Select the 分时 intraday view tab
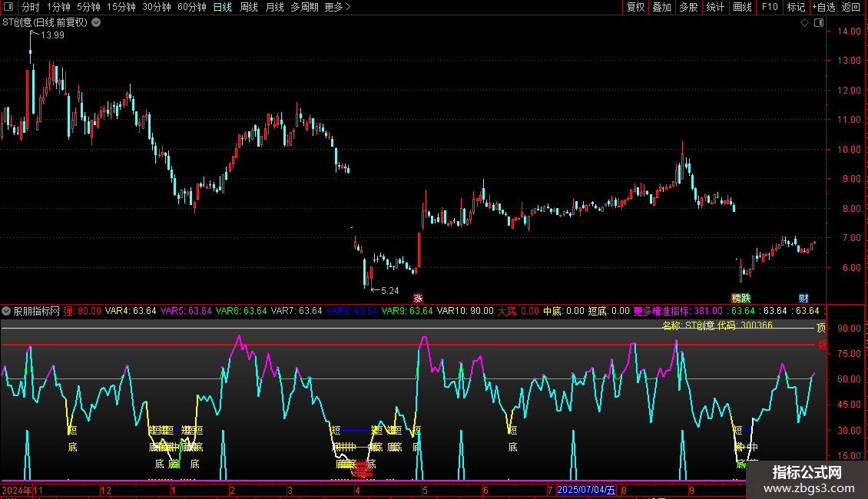This screenshot has height=499, width=868. pyautogui.click(x=30, y=7)
